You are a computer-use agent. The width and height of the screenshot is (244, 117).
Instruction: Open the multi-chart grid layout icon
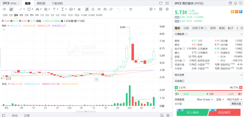point(161,9)
